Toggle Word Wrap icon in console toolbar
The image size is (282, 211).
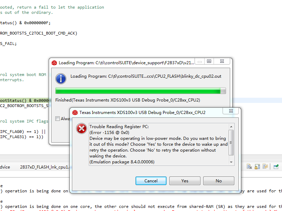pos(265,166)
